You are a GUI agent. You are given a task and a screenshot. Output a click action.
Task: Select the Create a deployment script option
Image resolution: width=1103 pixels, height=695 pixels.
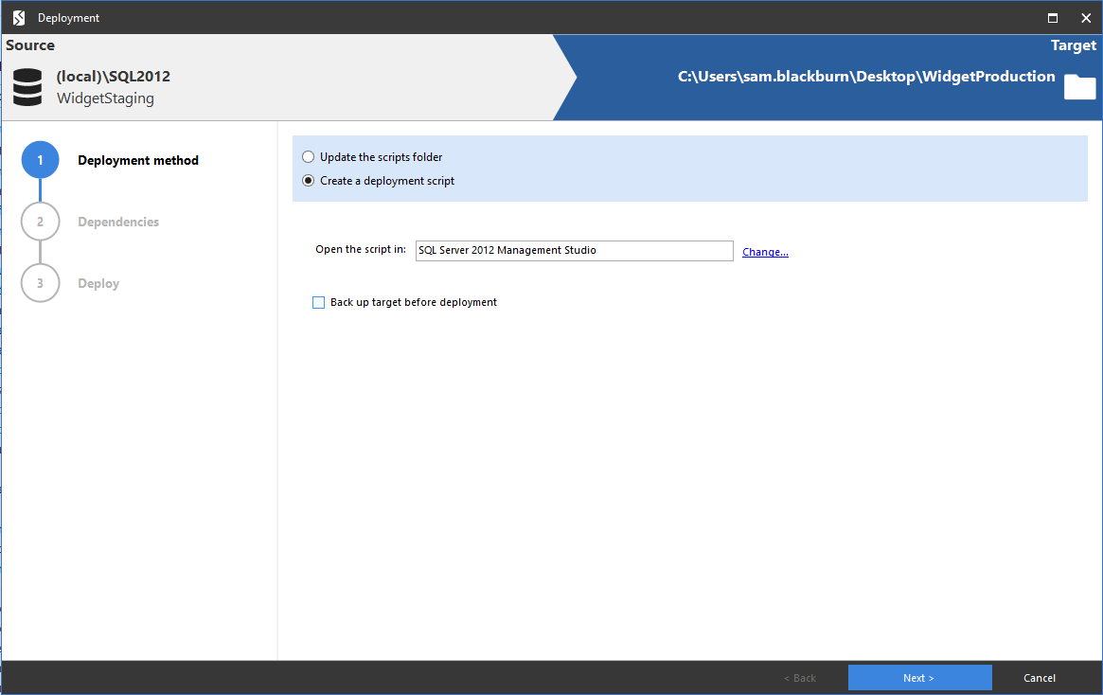pos(308,180)
